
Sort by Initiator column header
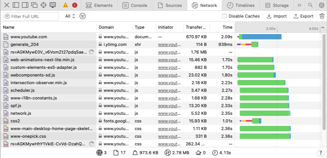tap(170, 27)
